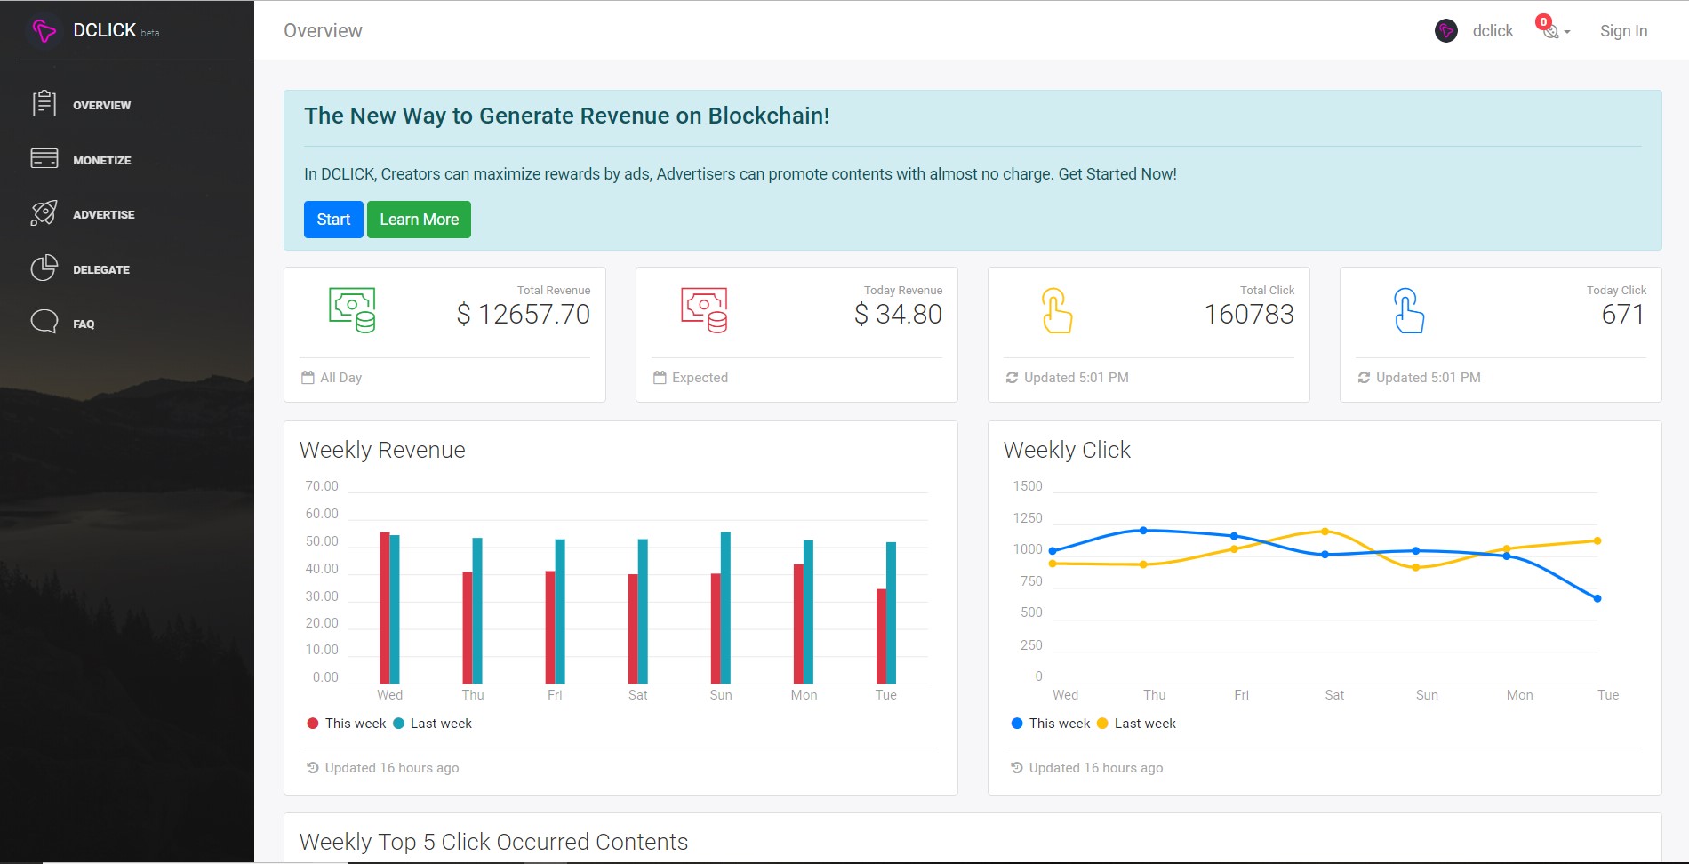
Task: Click the Delegate pie chart icon
Action: click(44, 268)
